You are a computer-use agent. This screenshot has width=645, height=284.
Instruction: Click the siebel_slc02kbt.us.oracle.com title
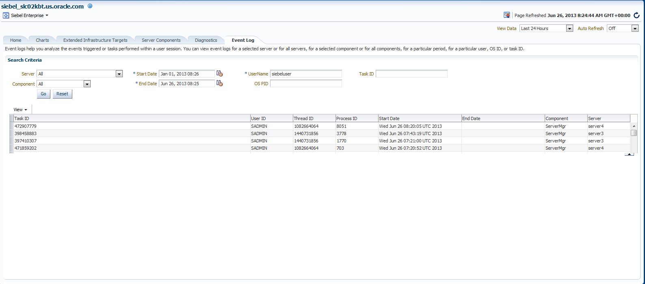(43, 6)
